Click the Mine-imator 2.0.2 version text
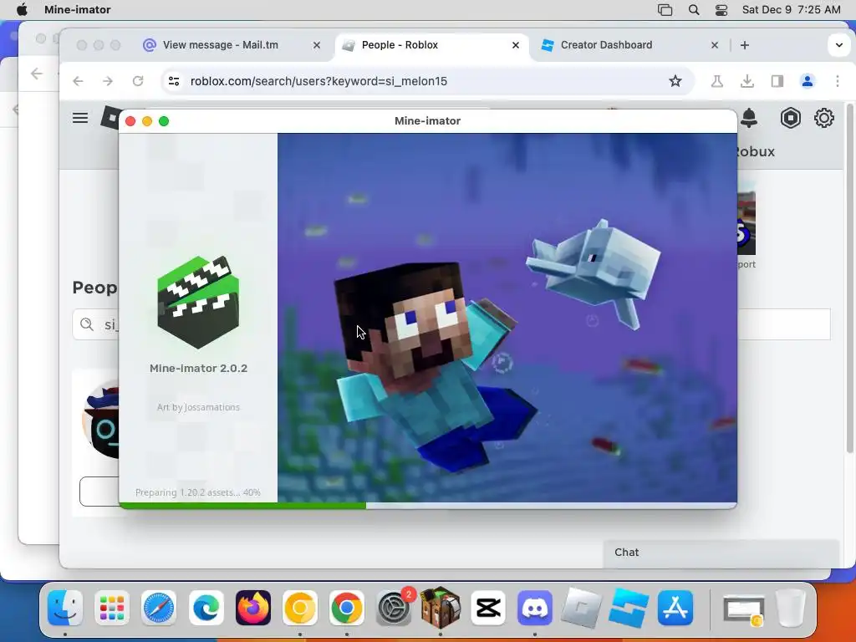Screen dimensions: 856x642 point(198,369)
